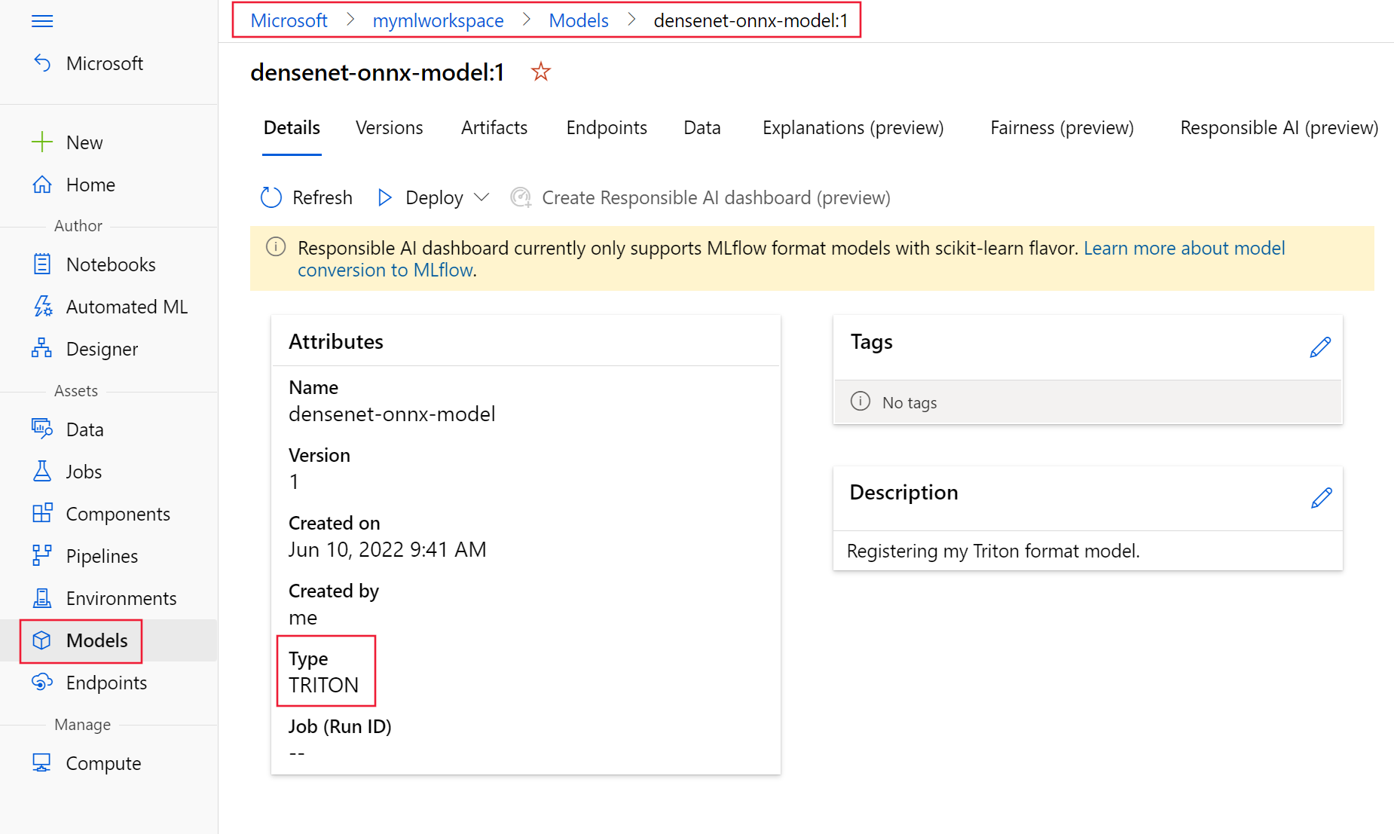Toggle the hamburger navigation menu
The width and height of the screenshot is (1394, 834).
[42, 21]
